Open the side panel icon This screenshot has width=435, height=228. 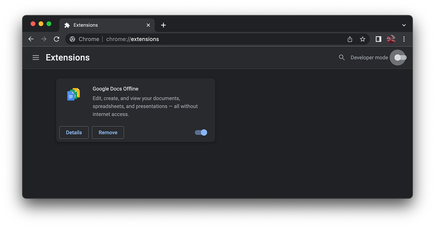coord(378,39)
